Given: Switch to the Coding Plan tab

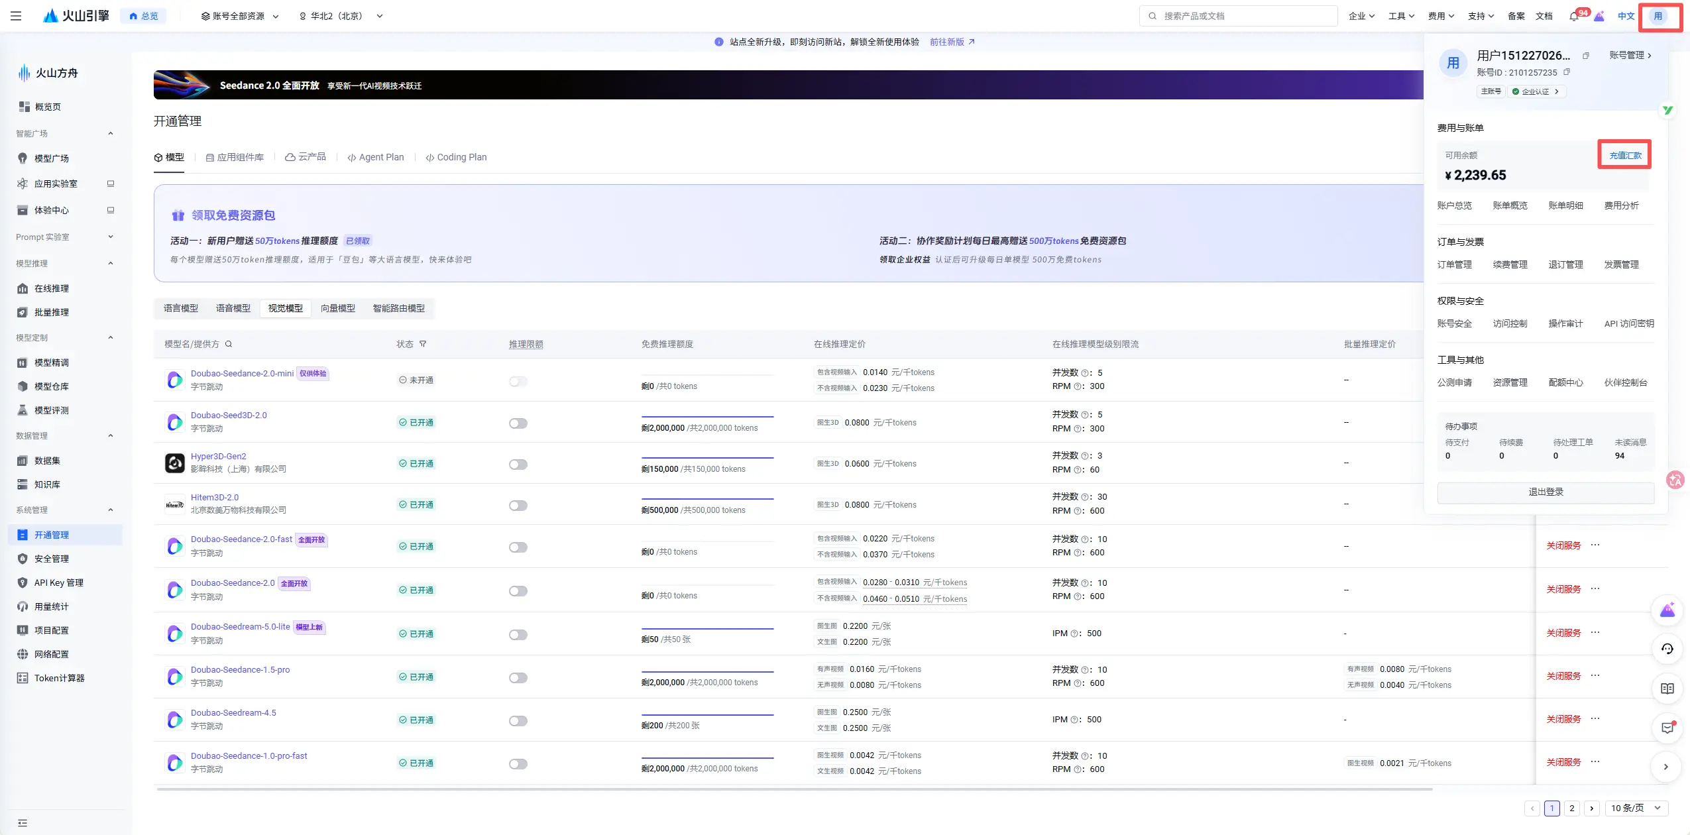Looking at the screenshot, I should pyautogui.click(x=456, y=157).
